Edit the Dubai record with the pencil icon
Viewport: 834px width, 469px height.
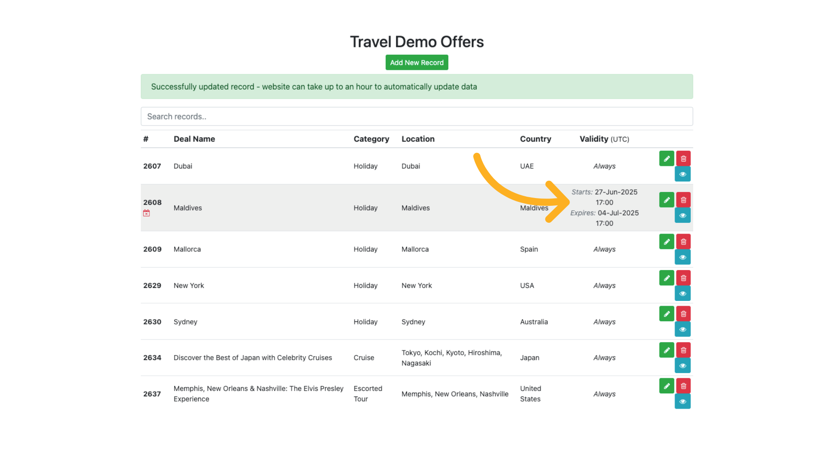[x=666, y=158]
